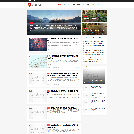The width and height of the screenshot is (134, 134).
Task: Click the red tag on the garden photo
Action: click(x=86, y=17)
